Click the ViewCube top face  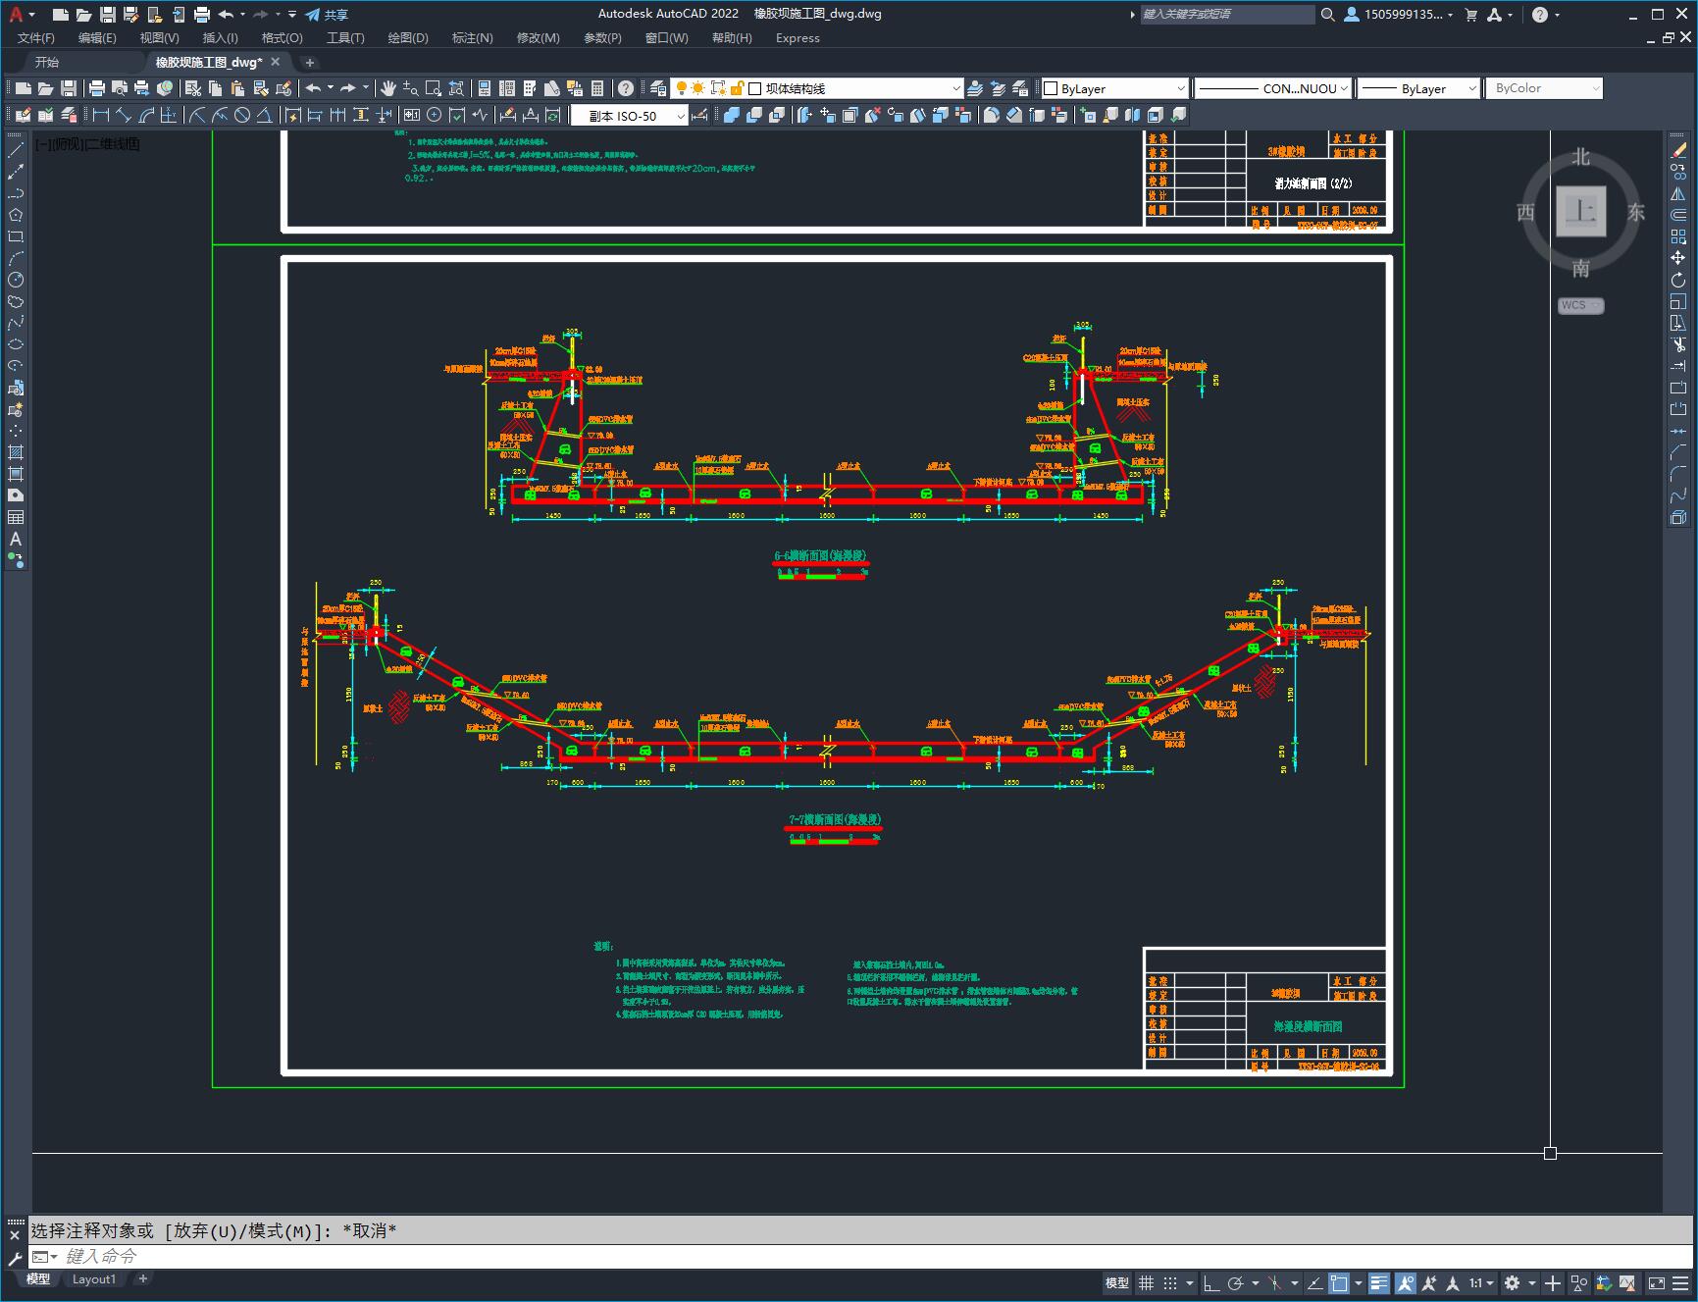click(1580, 211)
